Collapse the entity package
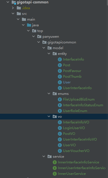 pos(49,54)
